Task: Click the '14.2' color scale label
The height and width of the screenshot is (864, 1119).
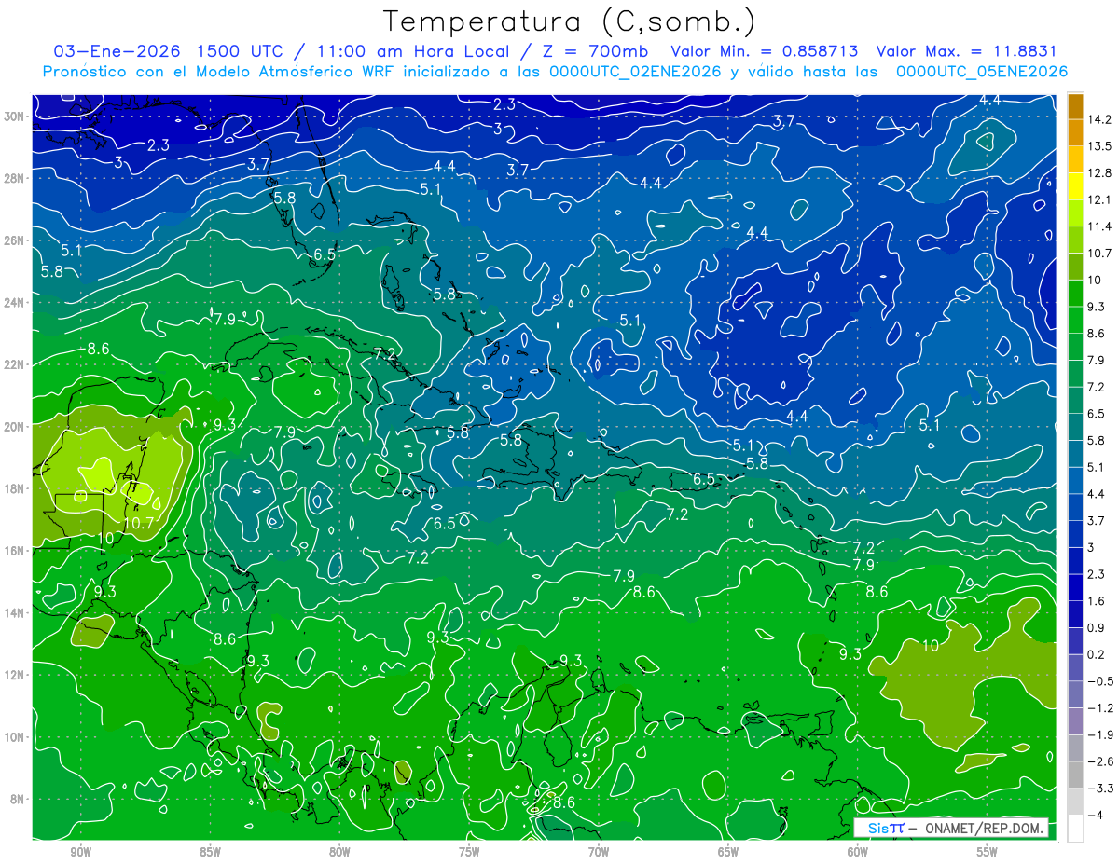Action: click(1100, 119)
